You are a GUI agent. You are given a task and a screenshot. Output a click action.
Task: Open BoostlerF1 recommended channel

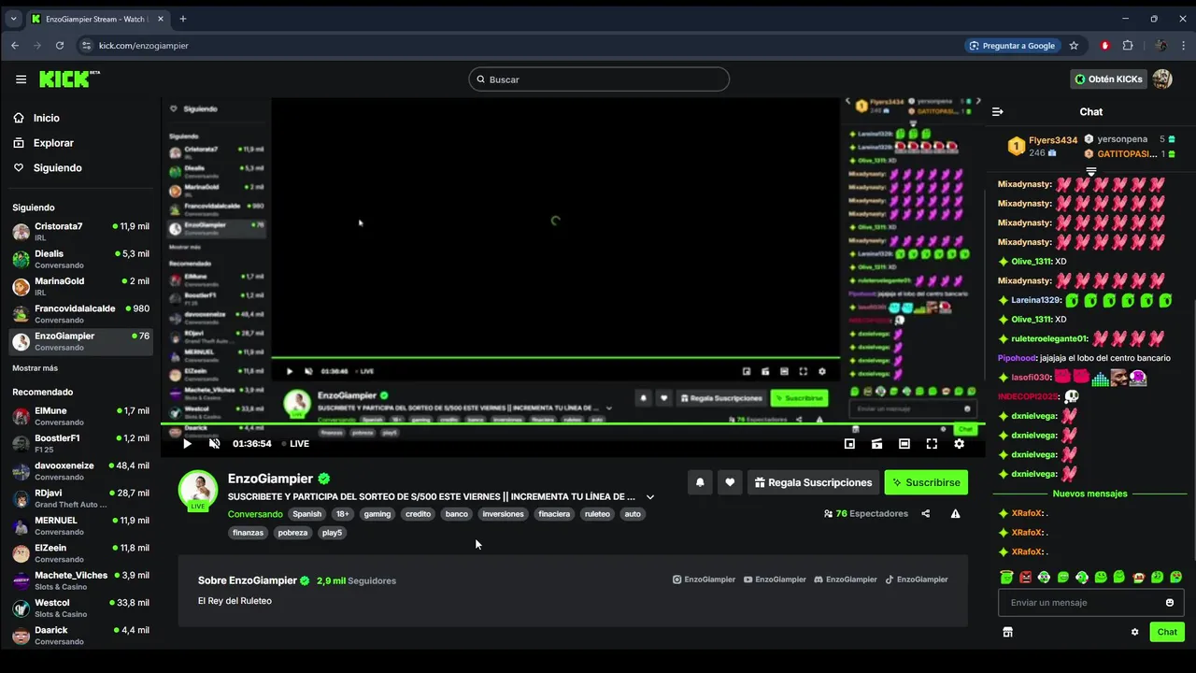click(x=80, y=443)
